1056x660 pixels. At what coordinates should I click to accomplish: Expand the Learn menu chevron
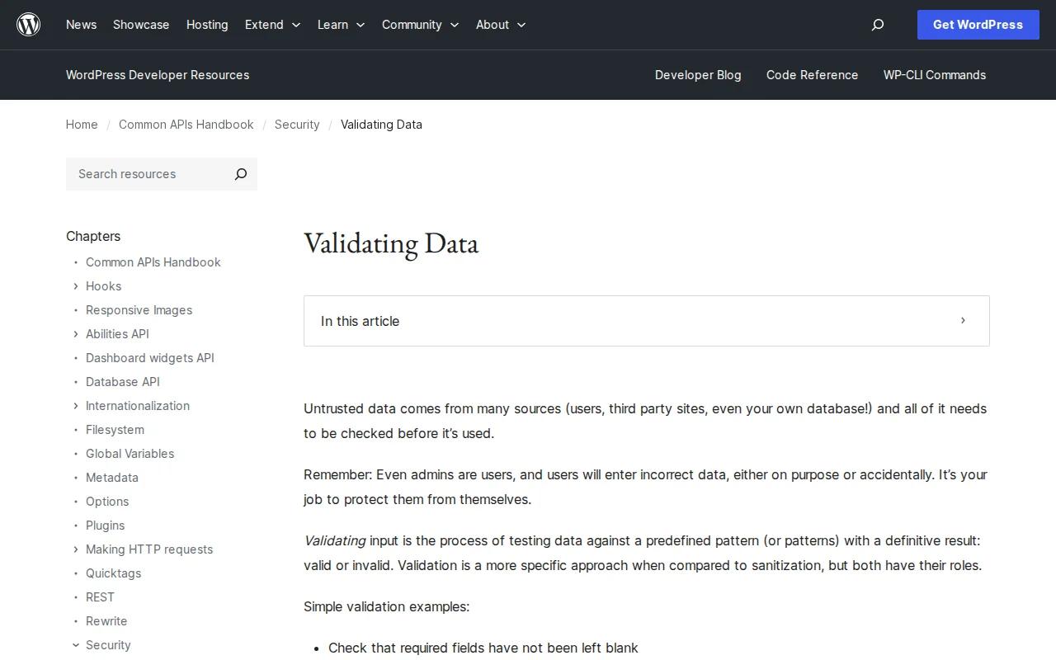361,26
